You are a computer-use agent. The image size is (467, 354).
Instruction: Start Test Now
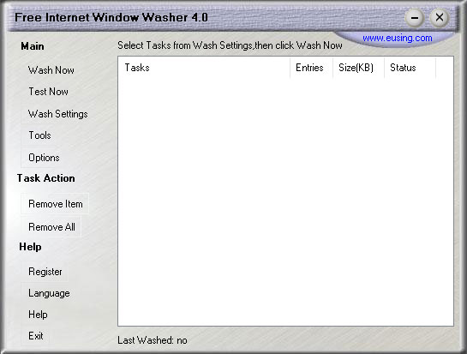(x=48, y=92)
